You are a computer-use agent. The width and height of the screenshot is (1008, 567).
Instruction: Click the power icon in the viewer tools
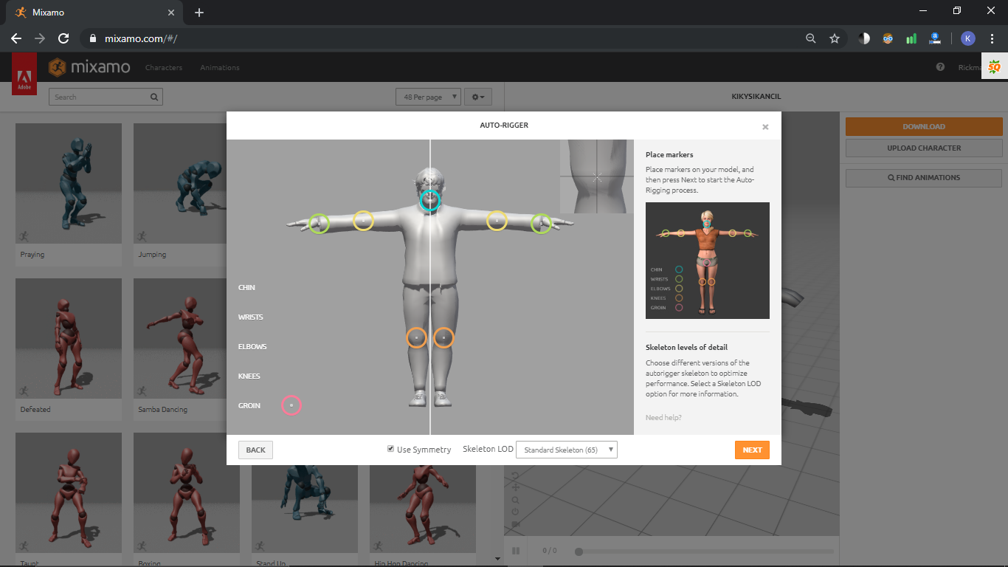pos(515,512)
